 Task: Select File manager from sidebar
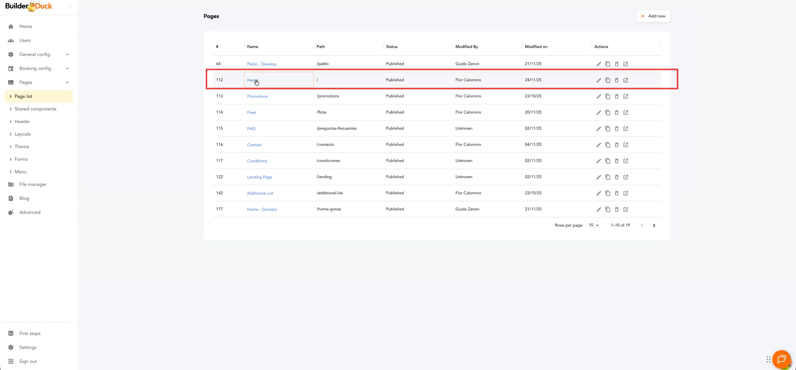point(33,184)
